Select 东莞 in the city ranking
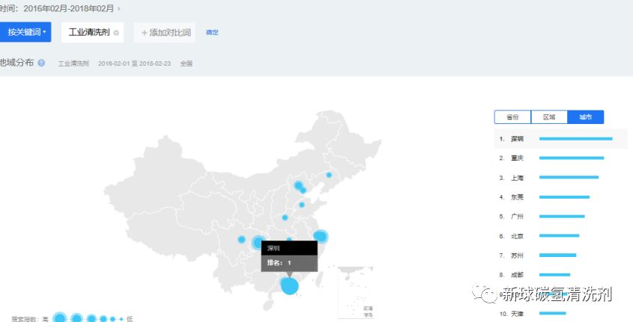 [x=517, y=197]
